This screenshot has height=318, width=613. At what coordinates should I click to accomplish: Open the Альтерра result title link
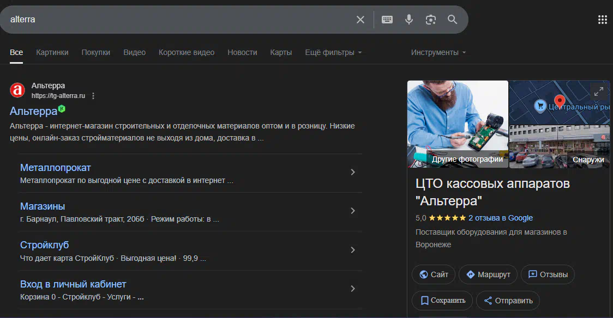[x=34, y=111]
